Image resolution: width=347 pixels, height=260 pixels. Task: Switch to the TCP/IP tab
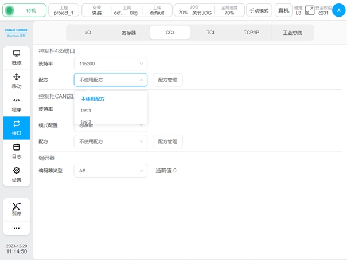point(251,33)
